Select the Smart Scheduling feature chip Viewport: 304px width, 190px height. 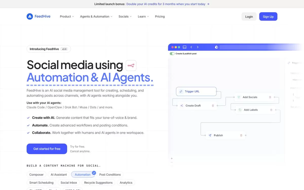41,183
